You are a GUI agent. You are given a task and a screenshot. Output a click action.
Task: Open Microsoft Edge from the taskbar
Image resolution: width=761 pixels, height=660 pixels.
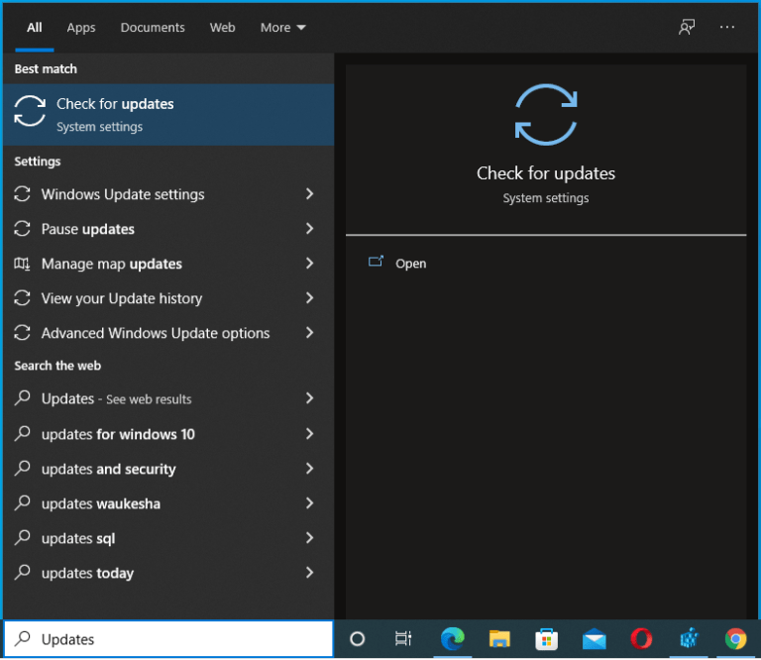click(452, 639)
